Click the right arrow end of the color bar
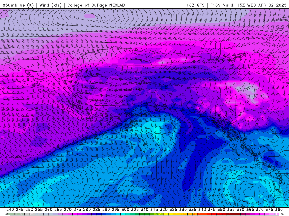289x216 pixels. 281,214
